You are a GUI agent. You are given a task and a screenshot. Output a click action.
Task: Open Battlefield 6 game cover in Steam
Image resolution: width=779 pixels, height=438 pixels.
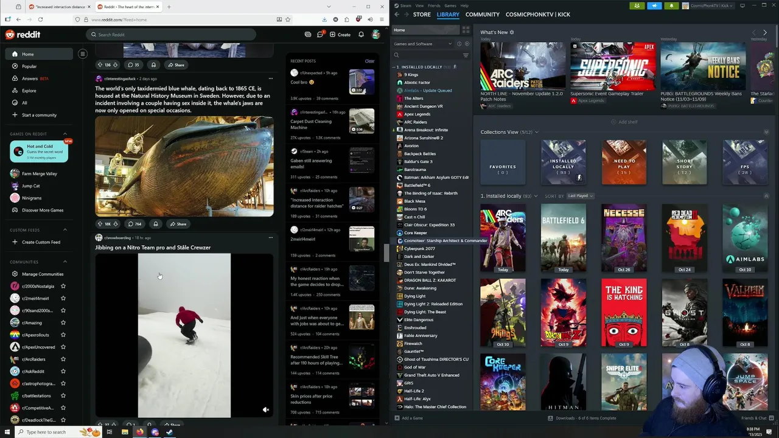click(564, 238)
